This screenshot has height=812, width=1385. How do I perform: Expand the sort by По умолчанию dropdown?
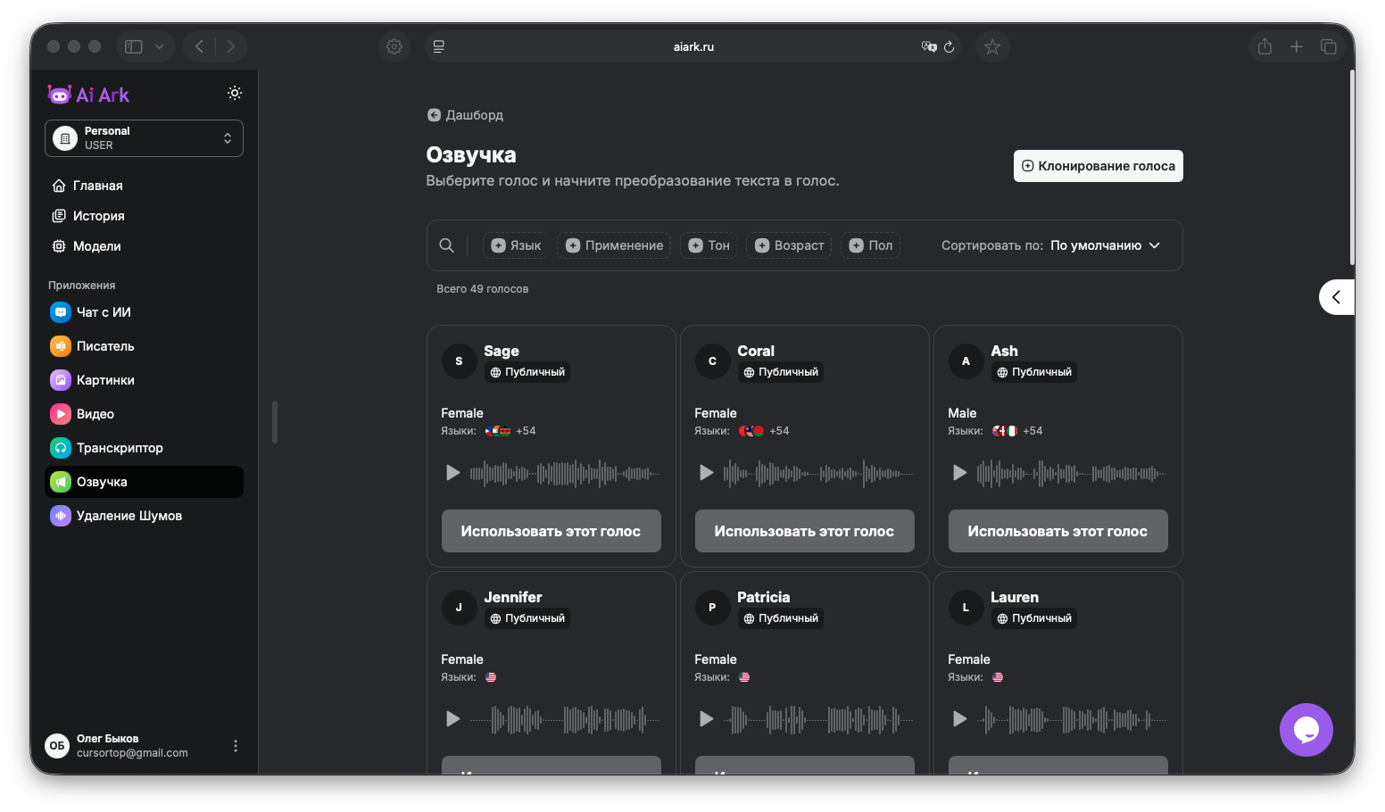point(1105,245)
